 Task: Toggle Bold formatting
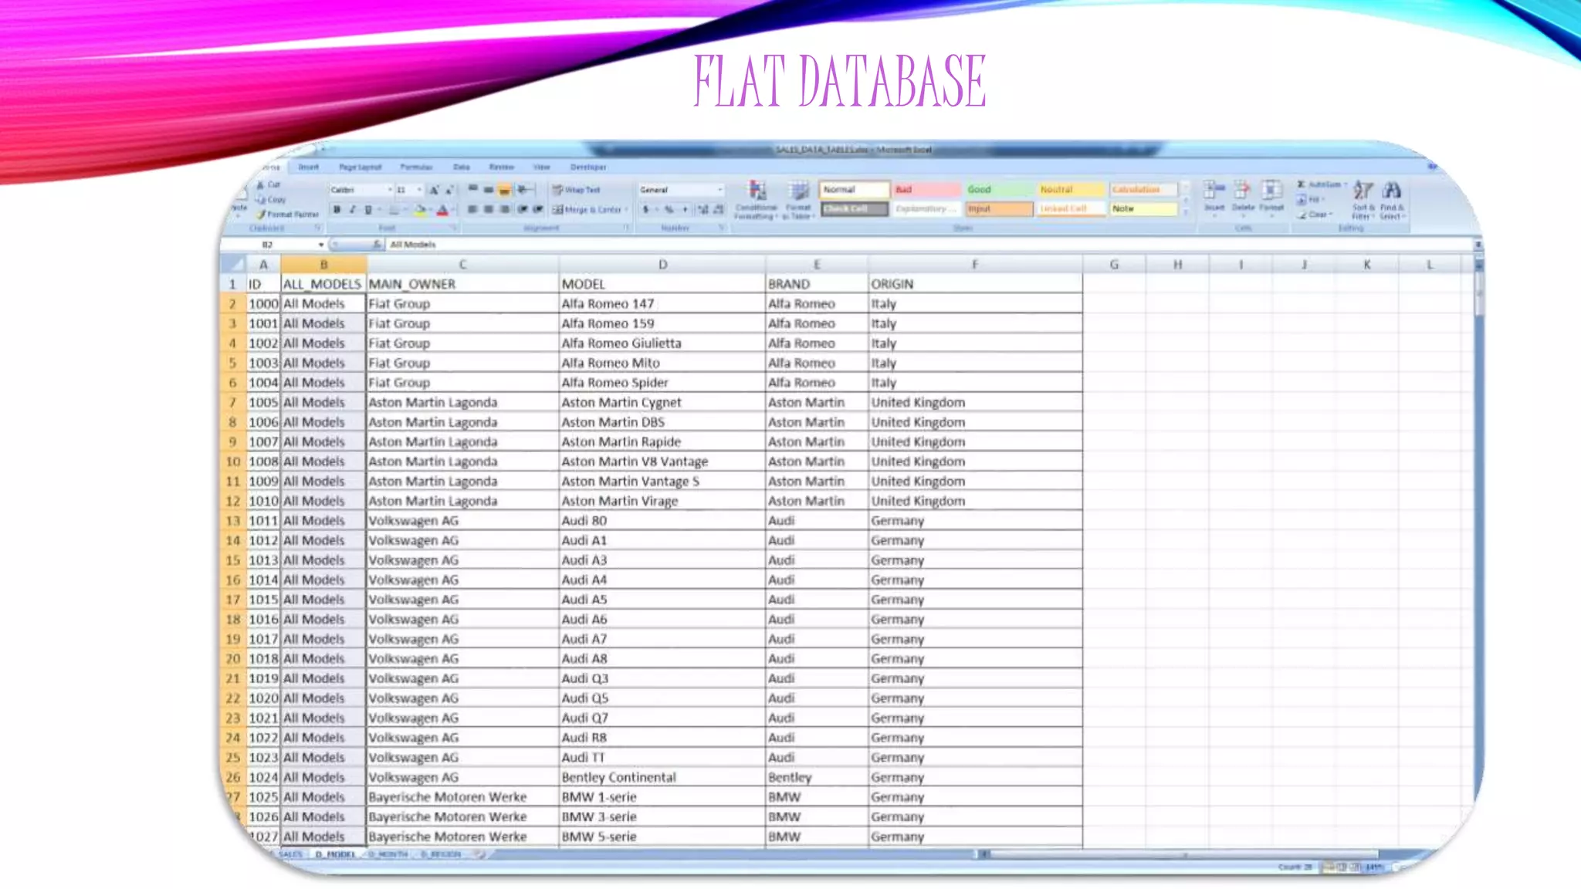pyautogui.click(x=337, y=210)
